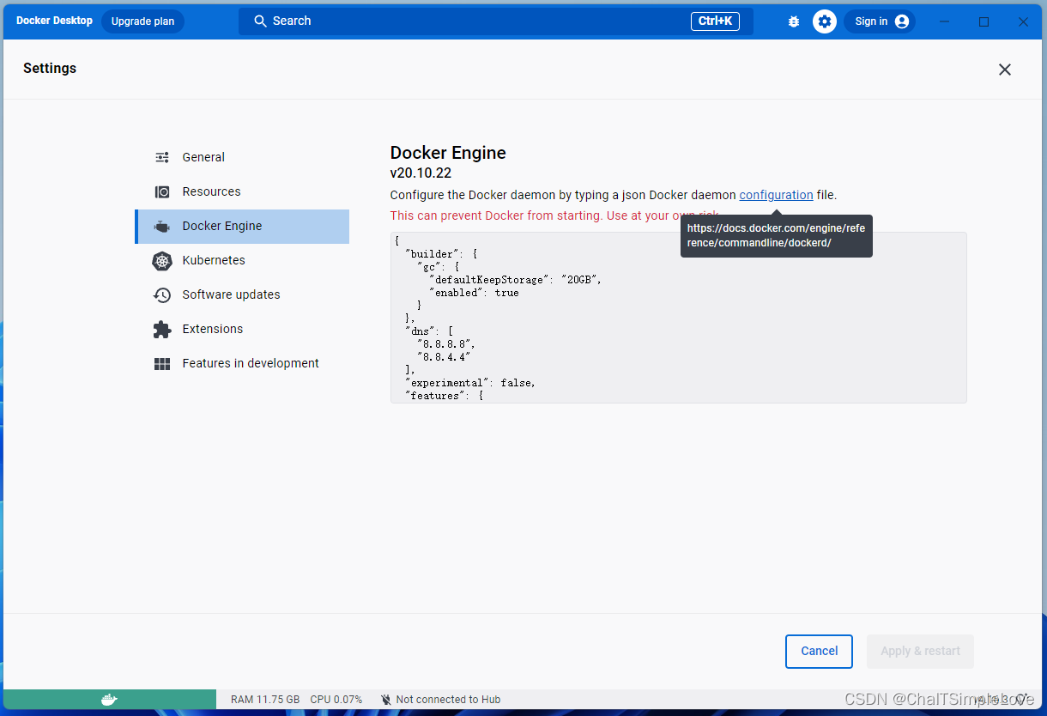1047x716 pixels.
Task: Click the settings gear in the title bar
Action: click(824, 21)
